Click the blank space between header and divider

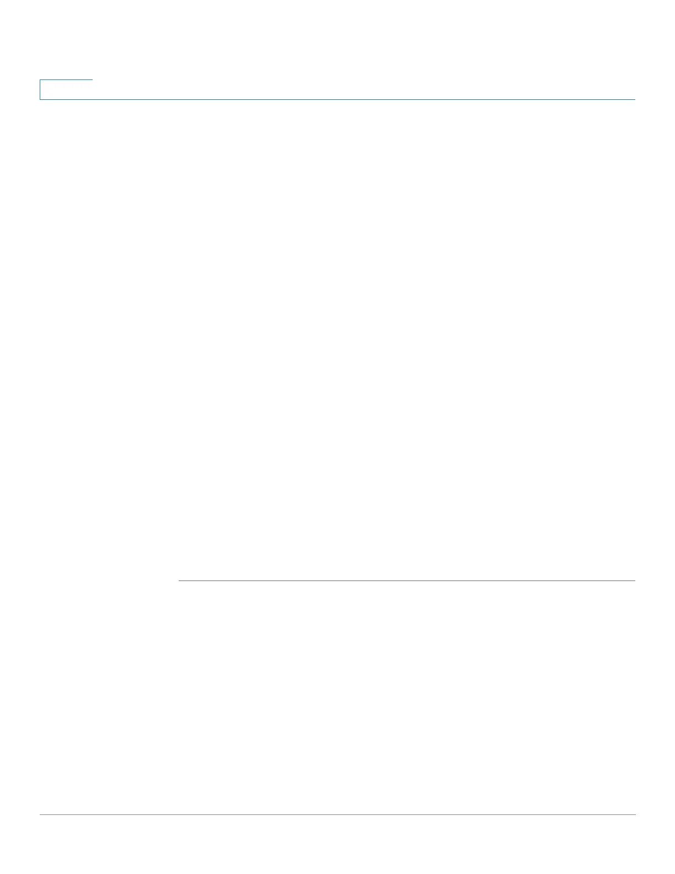coord(407,339)
